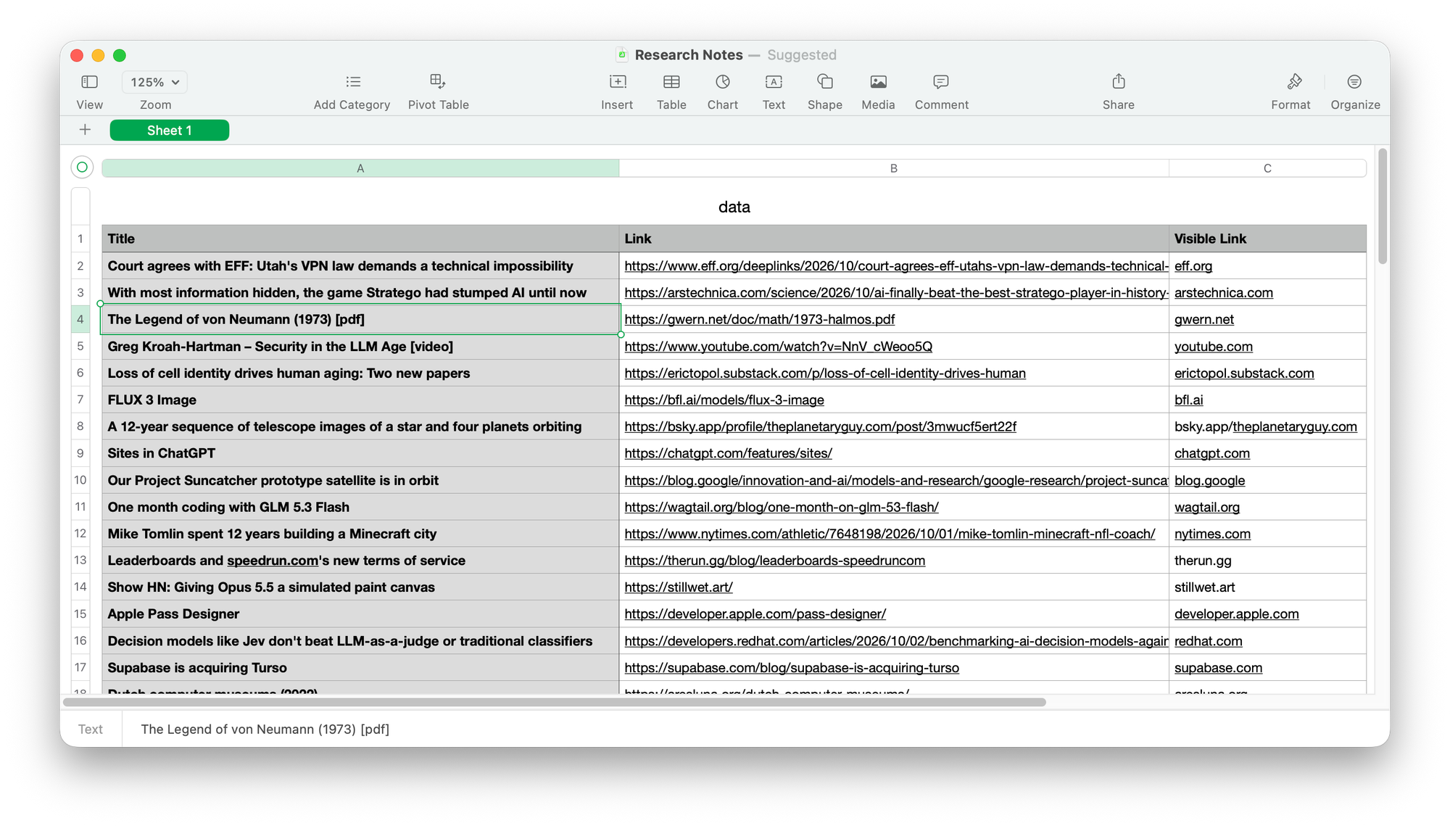Click the vertical scrollbar thumb
The image size is (1450, 826).
tap(1383, 206)
